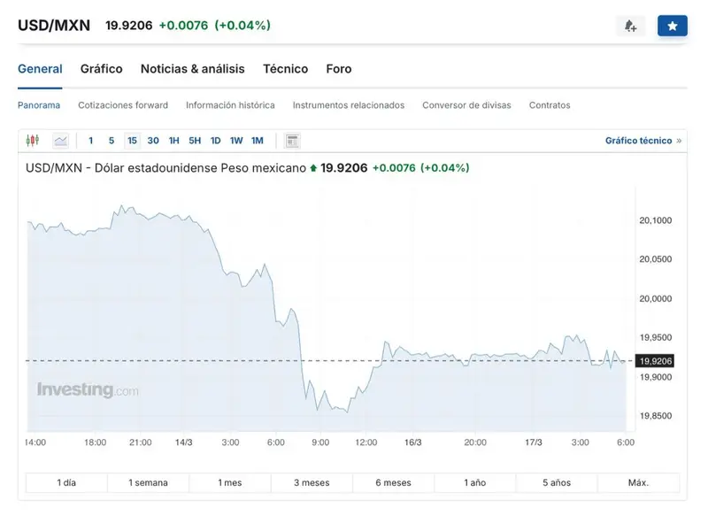The width and height of the screenshot is (708, 531).
Task: Open the Foro tab
Action: click(338, 68)
